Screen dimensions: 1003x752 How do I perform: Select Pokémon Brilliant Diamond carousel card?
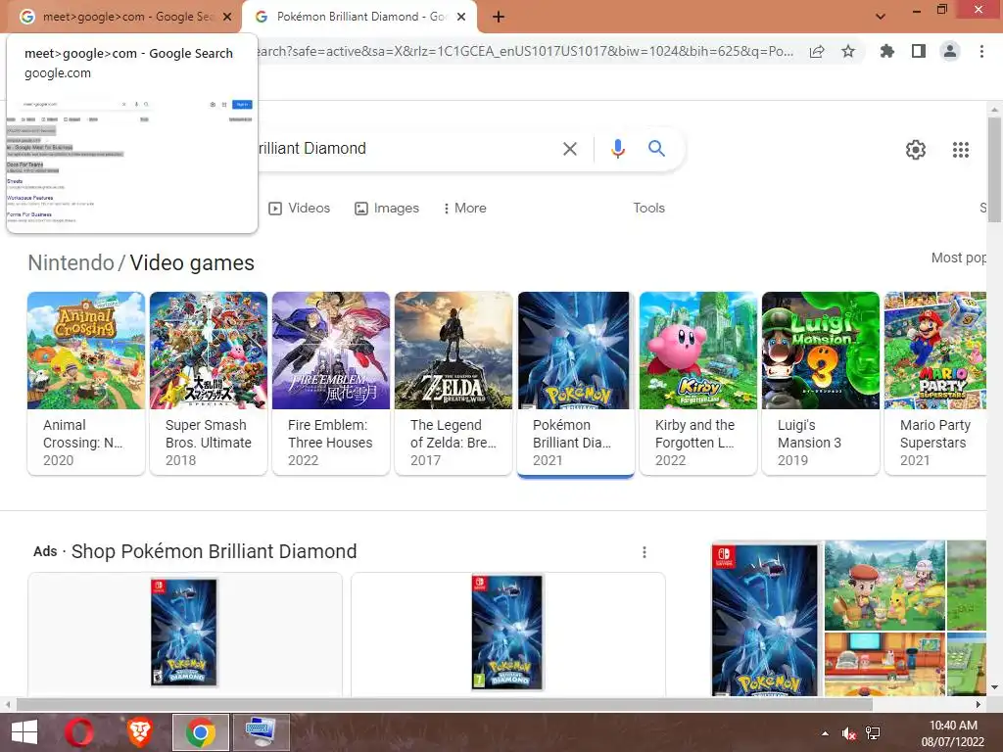pos(576,383)
